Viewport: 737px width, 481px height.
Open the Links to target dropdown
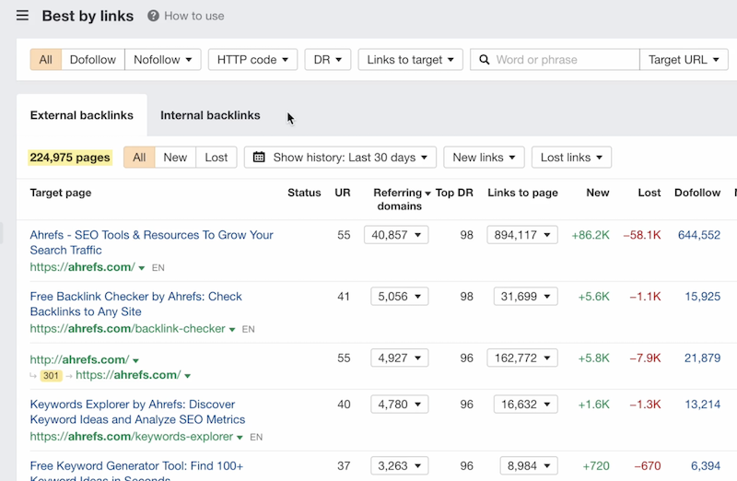[x=410, y=60]
